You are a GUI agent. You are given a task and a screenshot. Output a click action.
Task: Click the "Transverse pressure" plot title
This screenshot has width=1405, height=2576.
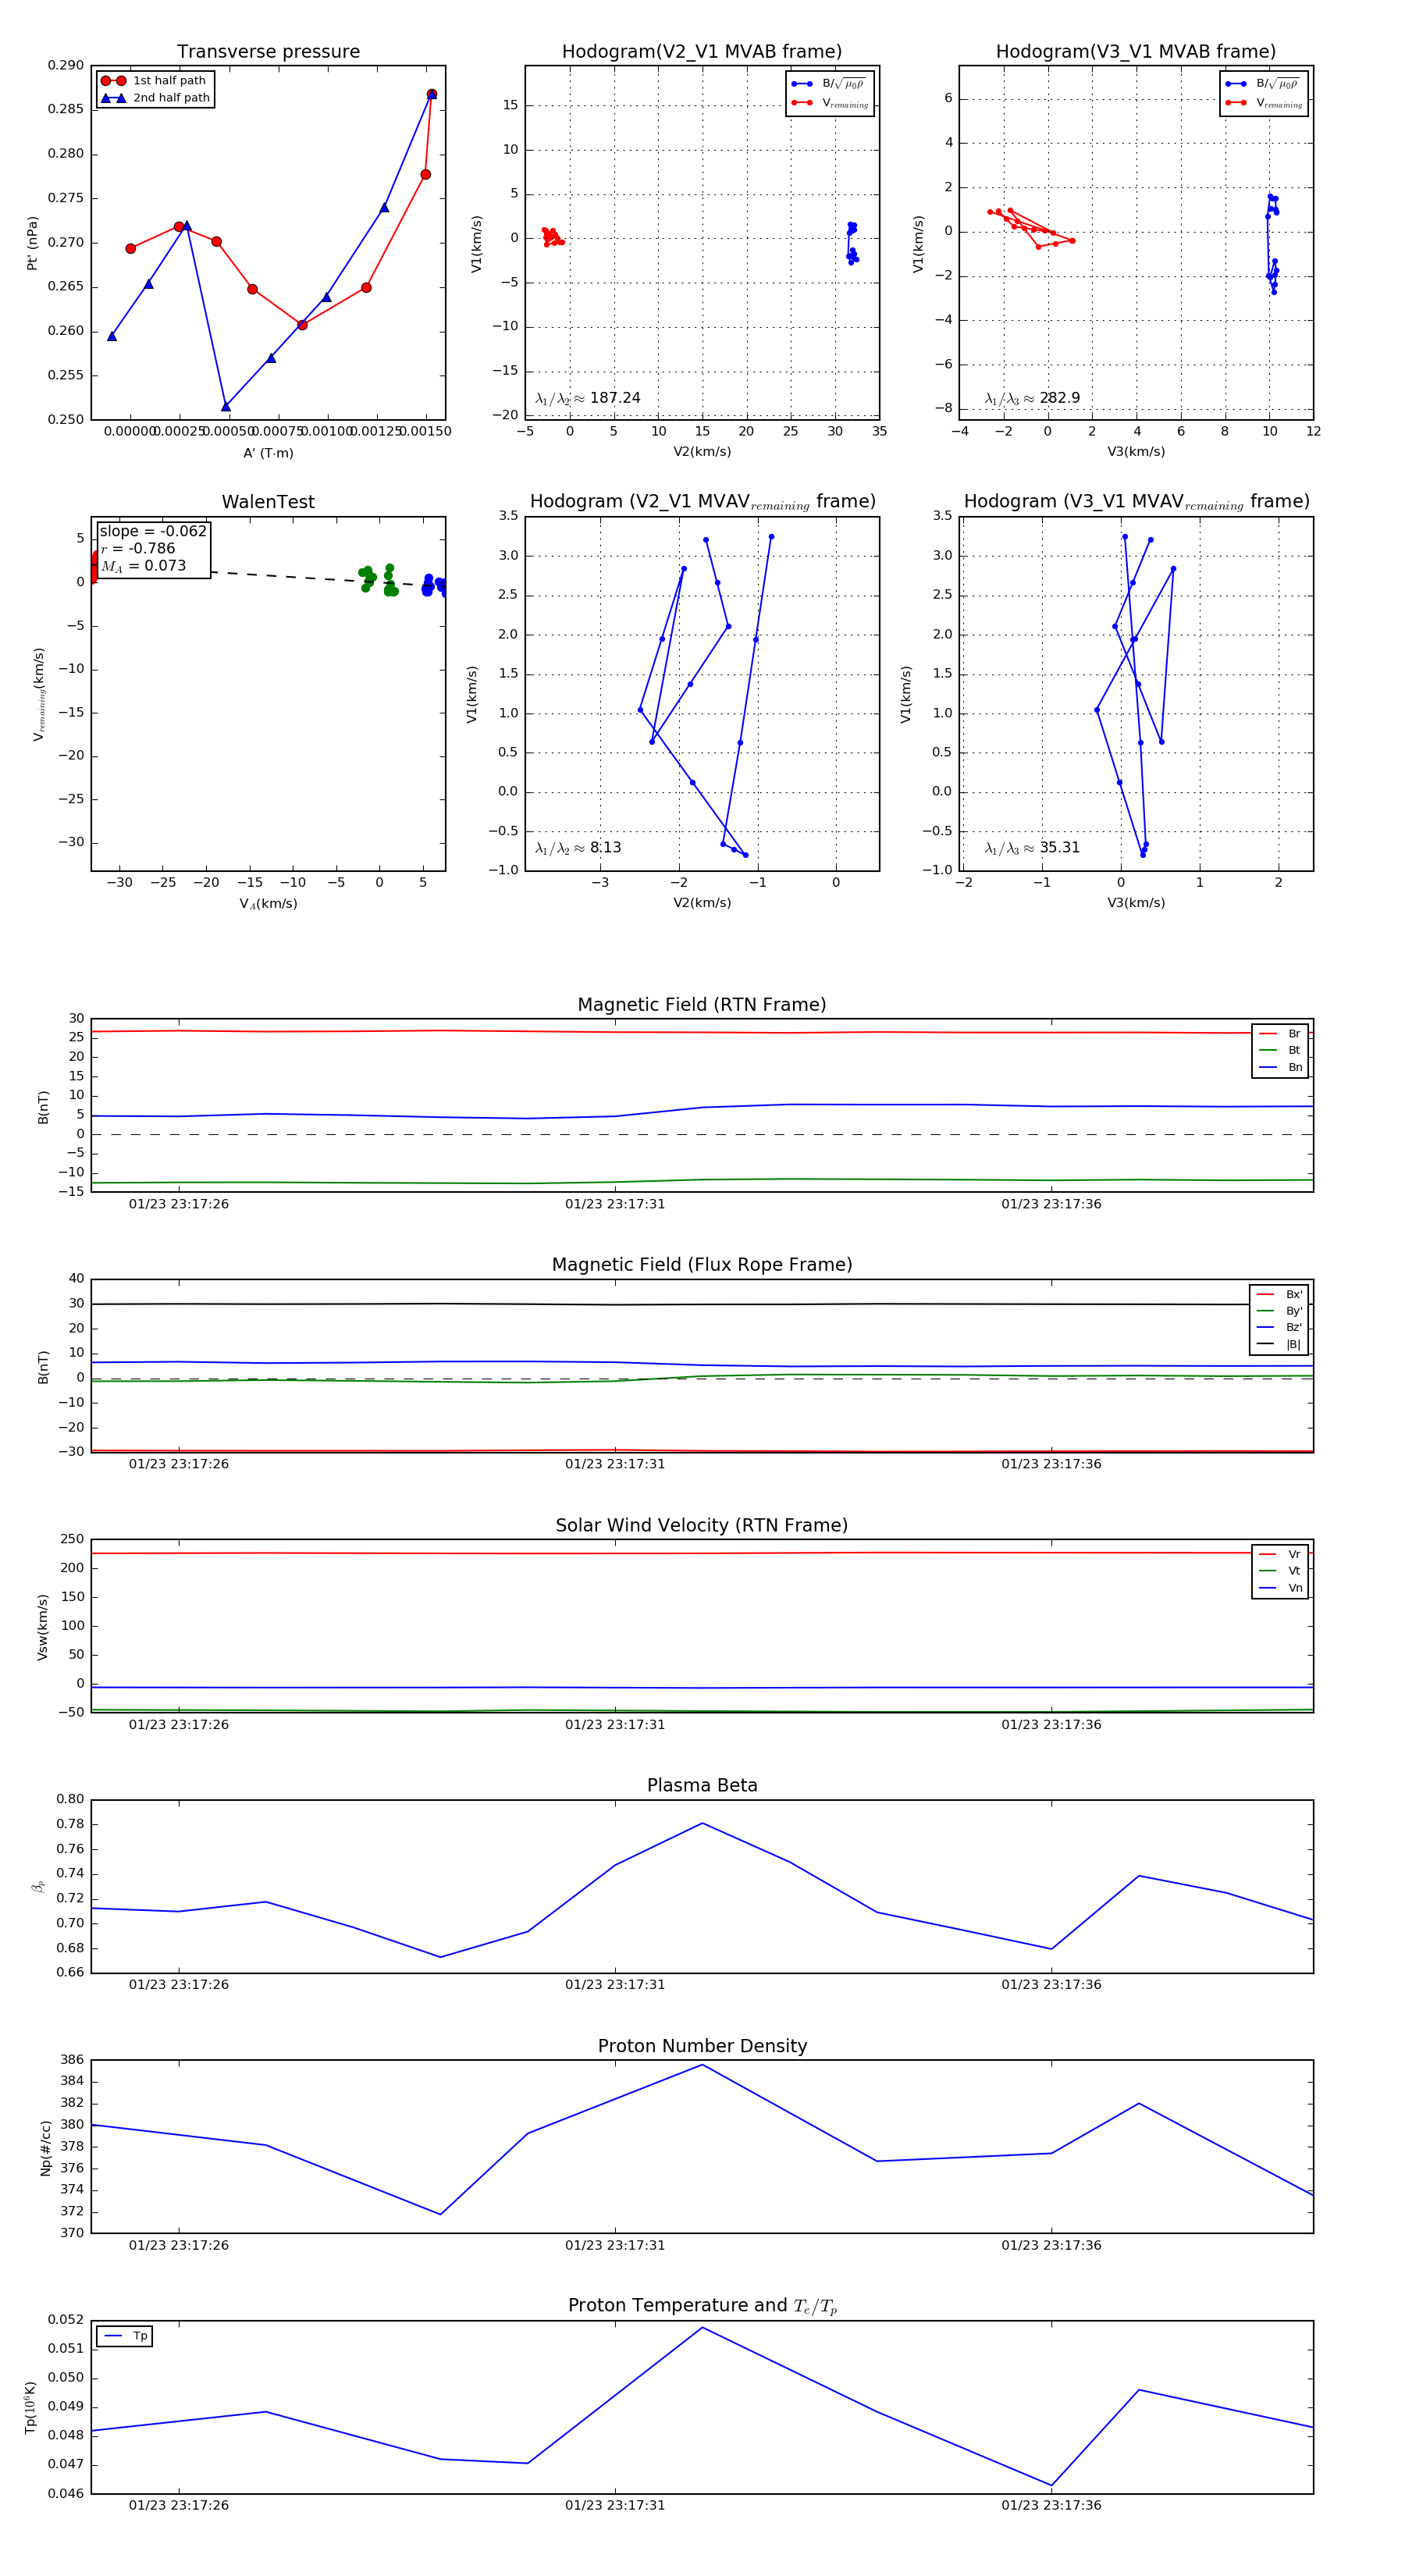pyautogui.click(x=268, y=52)
